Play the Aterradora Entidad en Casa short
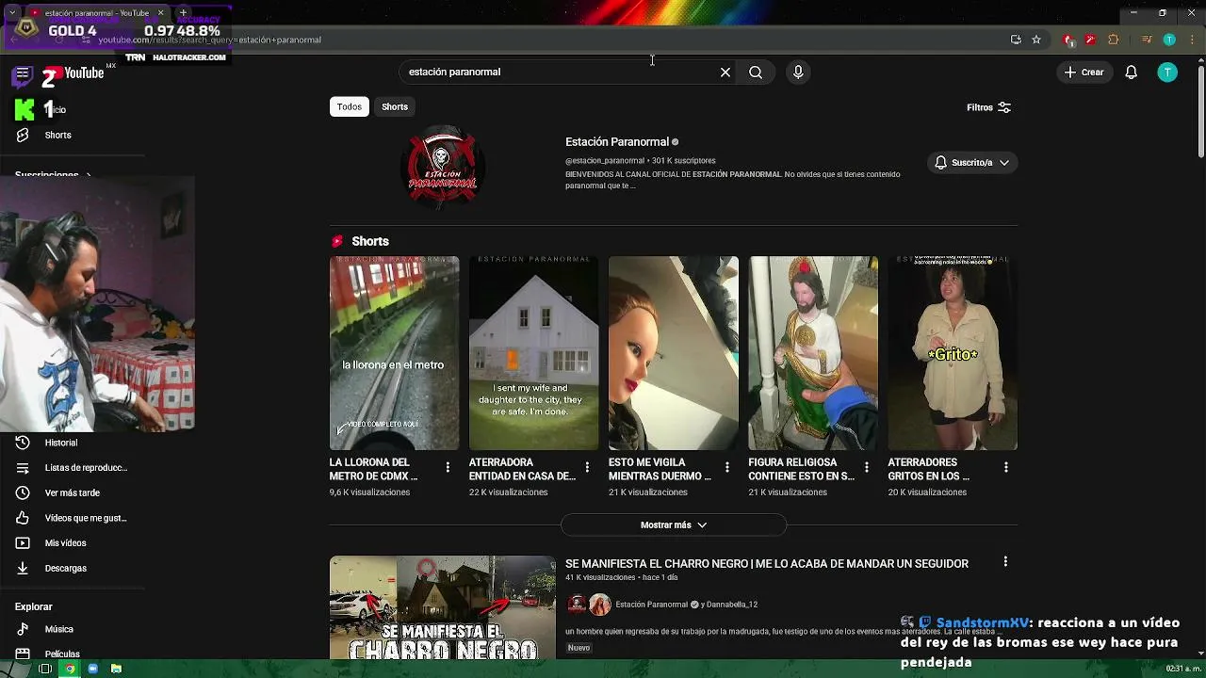The width and height of the screenshot is (1206, 678). tap(533, 353)
